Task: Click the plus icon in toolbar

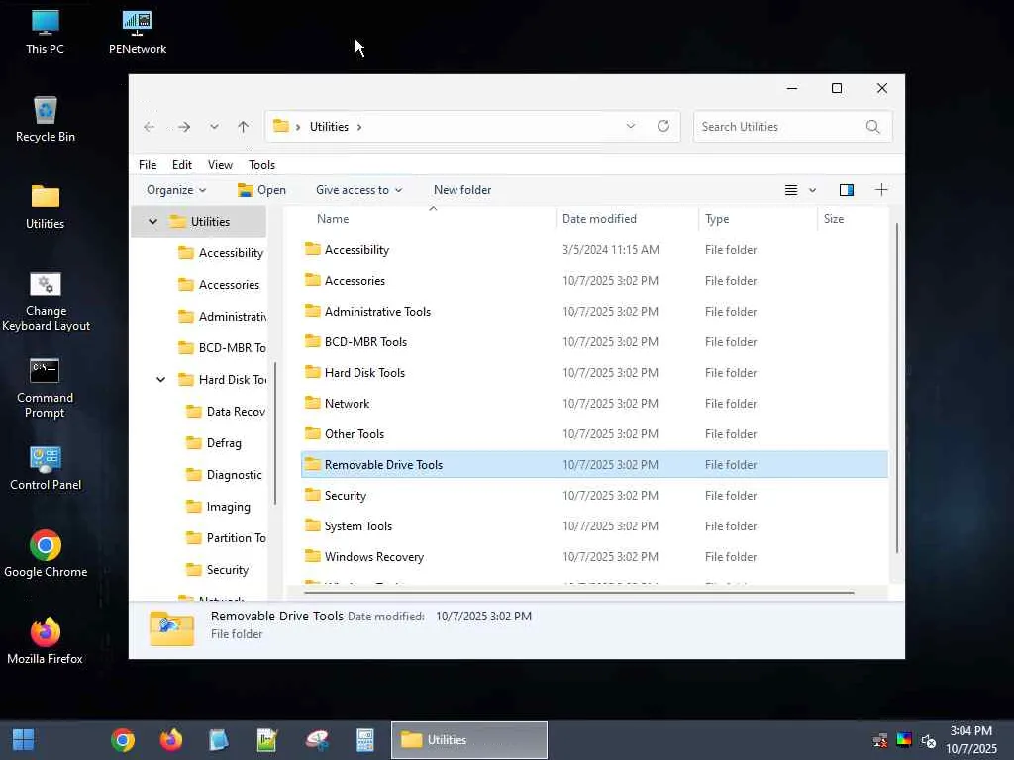Action: click(x=881, y=190)
